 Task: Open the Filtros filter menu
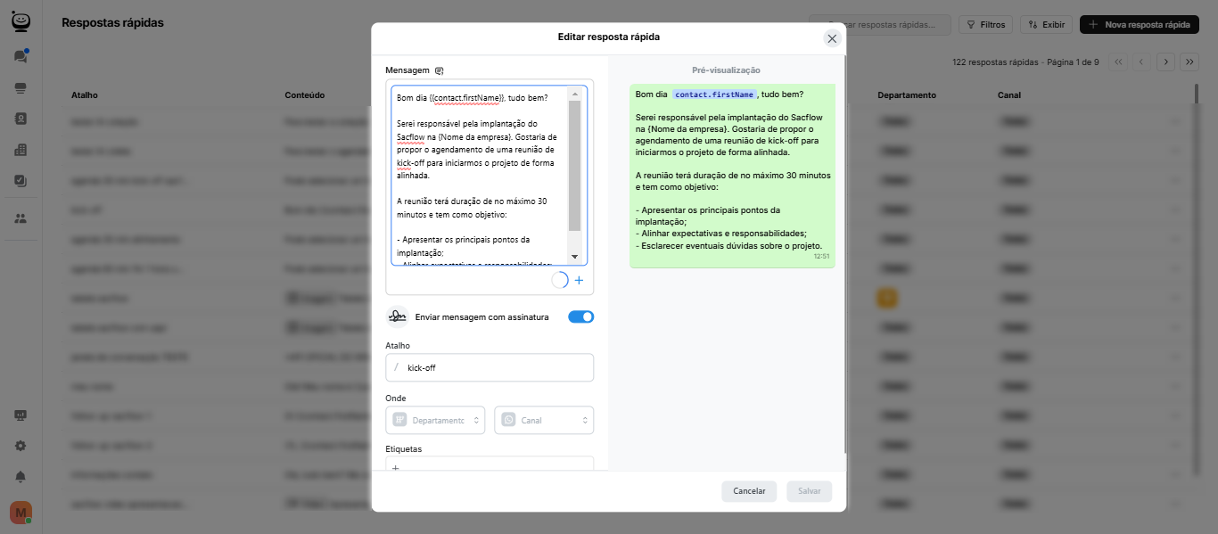(985, 25)
